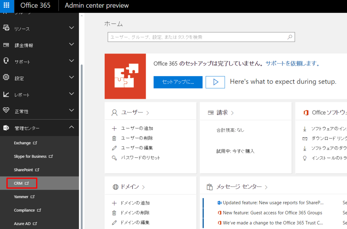The height and width of the screenshot is (229, 347).
Task: Click the globe icon beside ドメイン
Action: tap(116, 187)
